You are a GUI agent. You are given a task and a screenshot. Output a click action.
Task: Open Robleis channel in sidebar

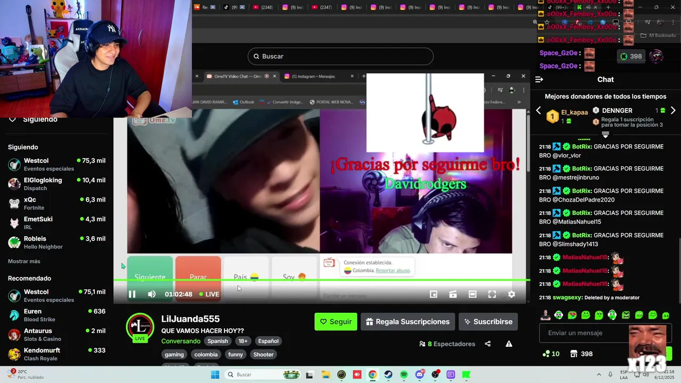tap(56, 242)
